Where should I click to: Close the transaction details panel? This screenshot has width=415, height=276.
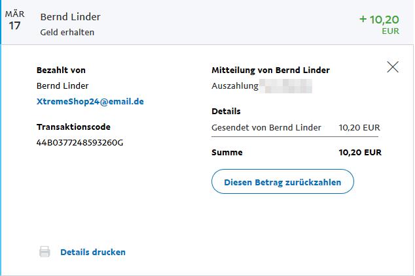pyautogui.click(x=393, y=67)
